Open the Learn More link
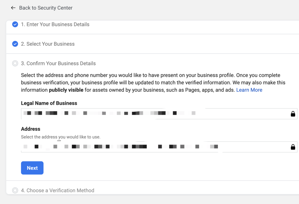 coord(249,90)
